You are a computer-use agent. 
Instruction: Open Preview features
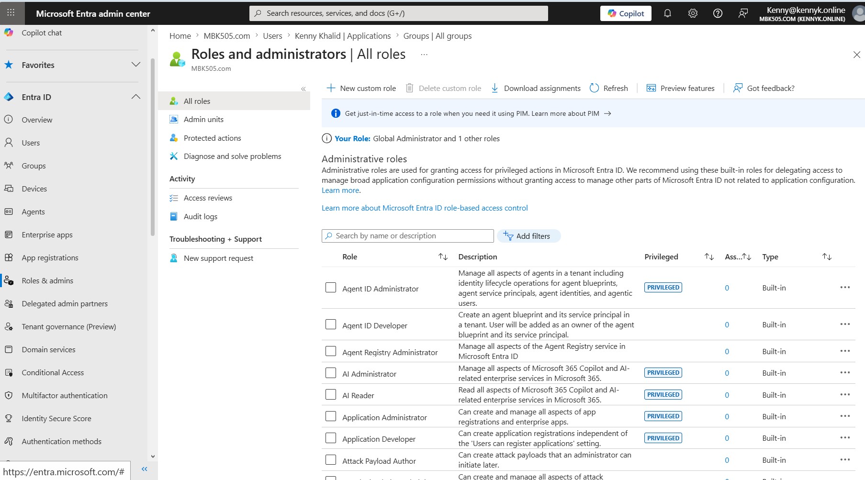[x=680, y=88]
